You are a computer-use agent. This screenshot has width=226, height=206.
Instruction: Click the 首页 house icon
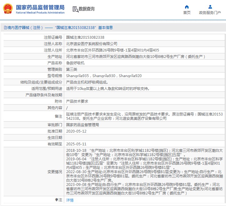(187, 7)
